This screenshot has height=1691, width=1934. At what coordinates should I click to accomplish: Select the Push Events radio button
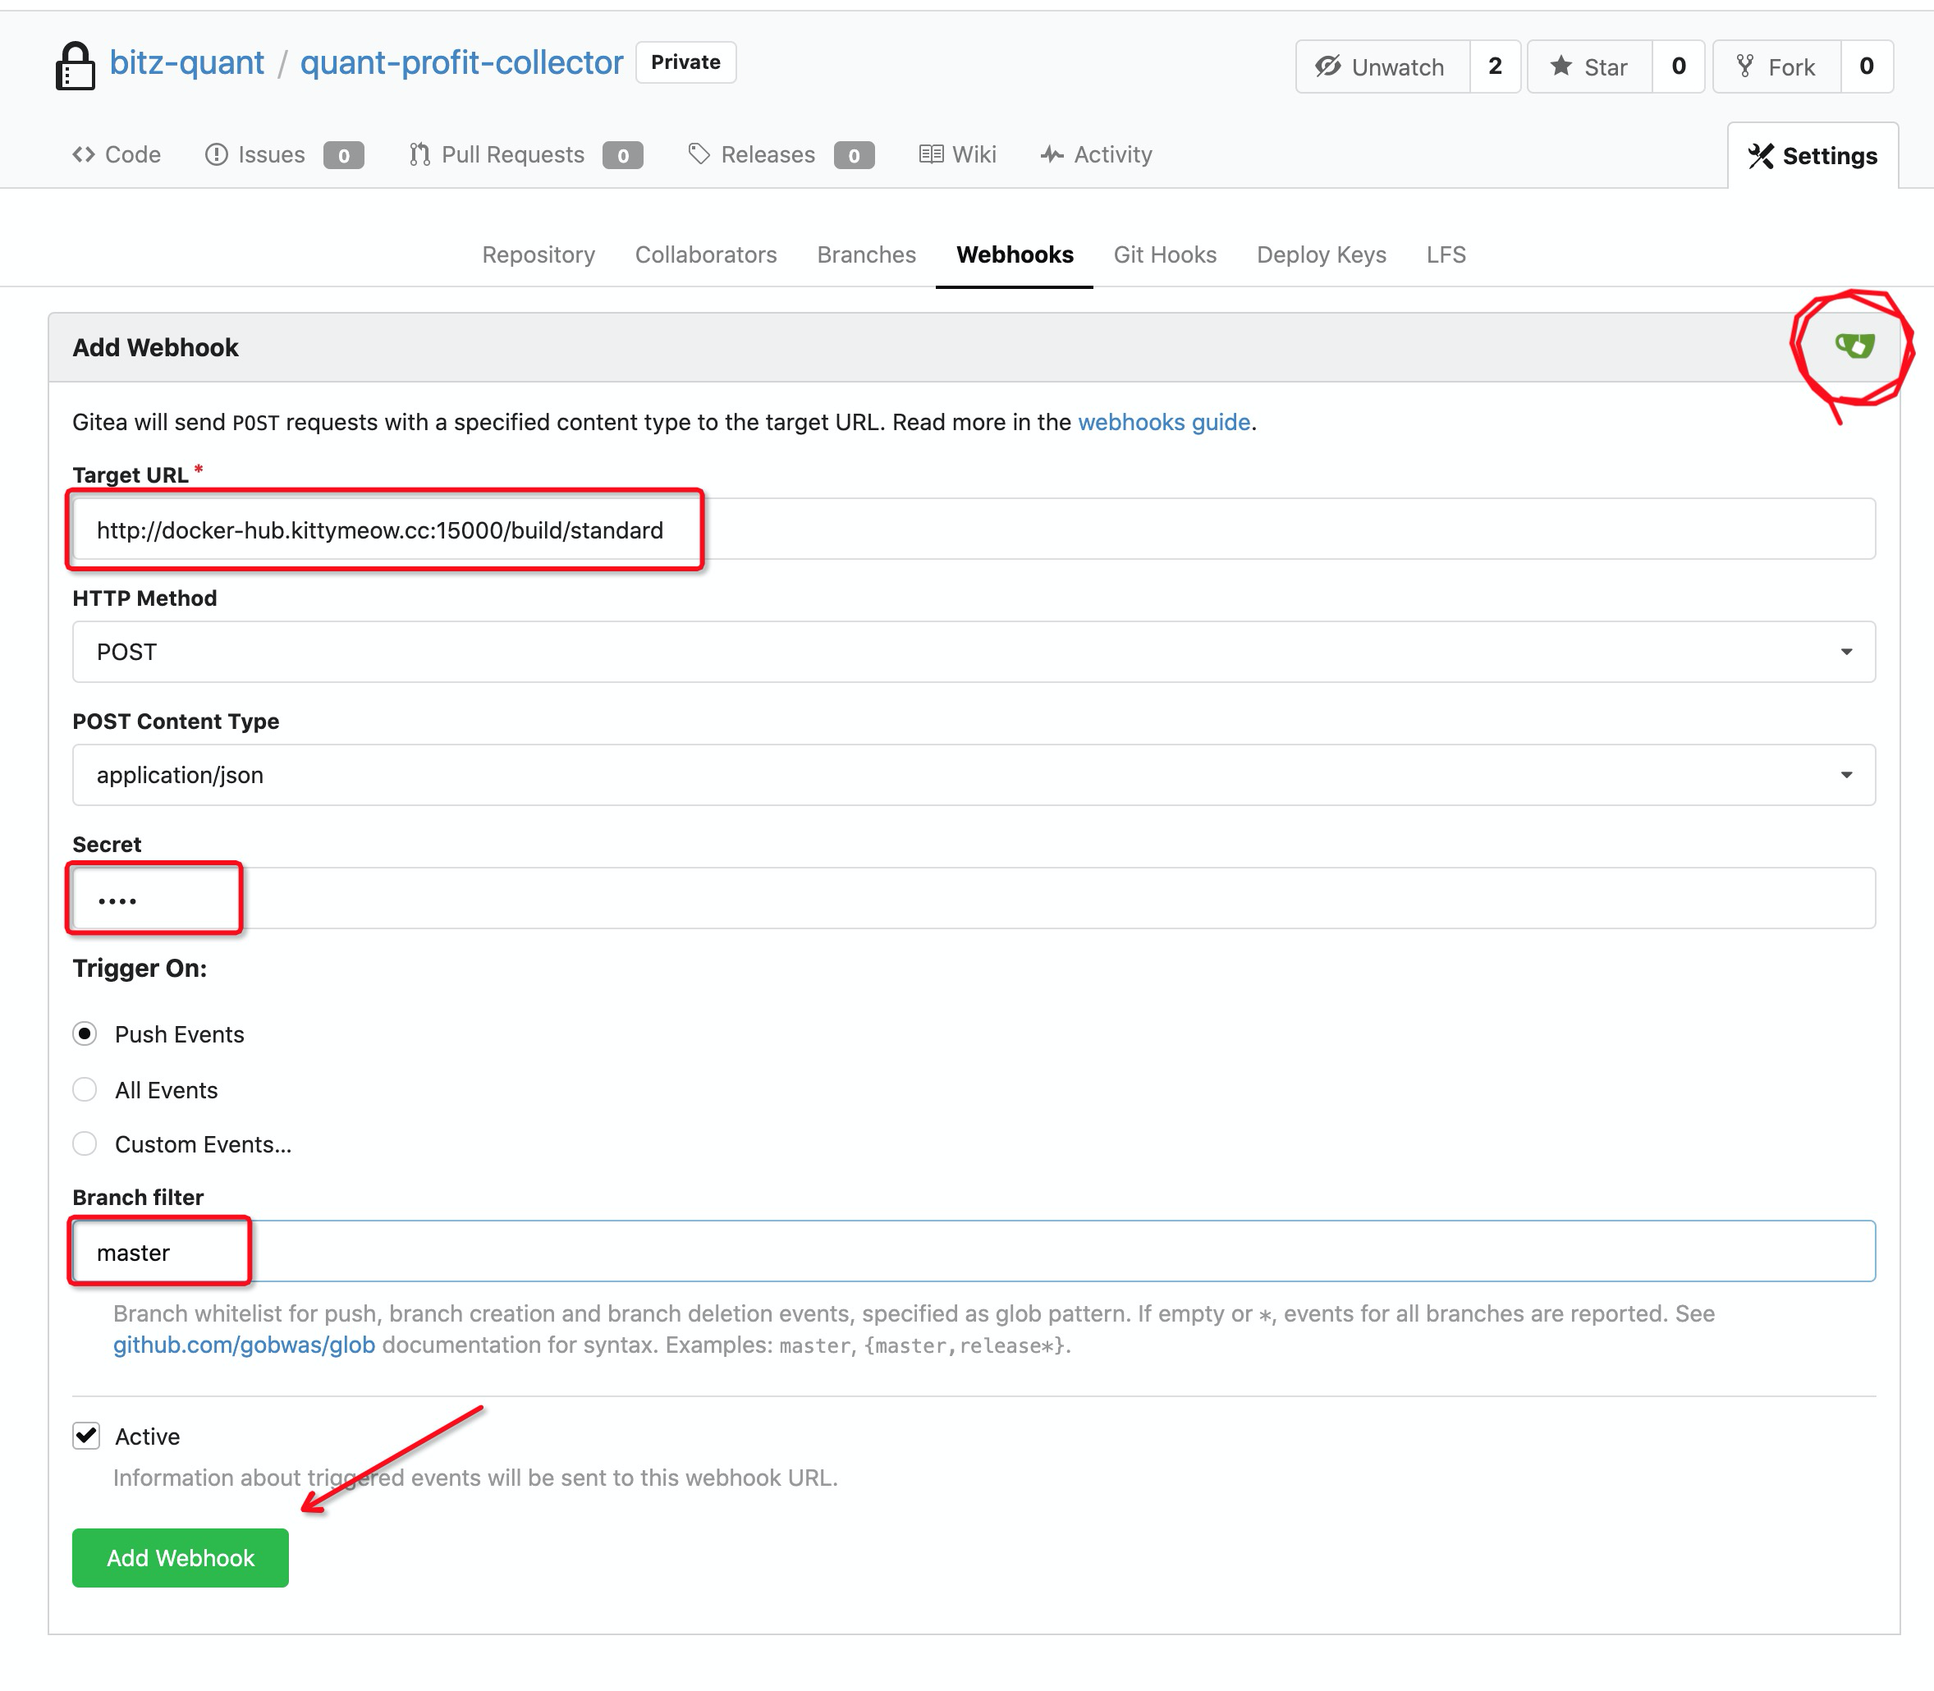tap(85, 1034)
